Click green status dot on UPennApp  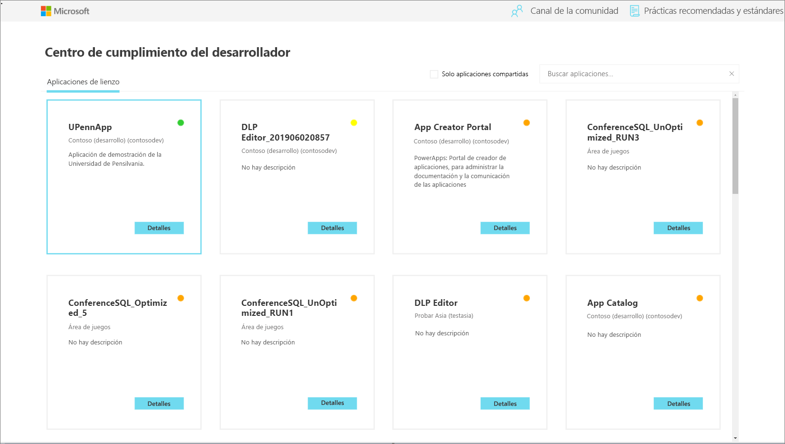point(181,123)
